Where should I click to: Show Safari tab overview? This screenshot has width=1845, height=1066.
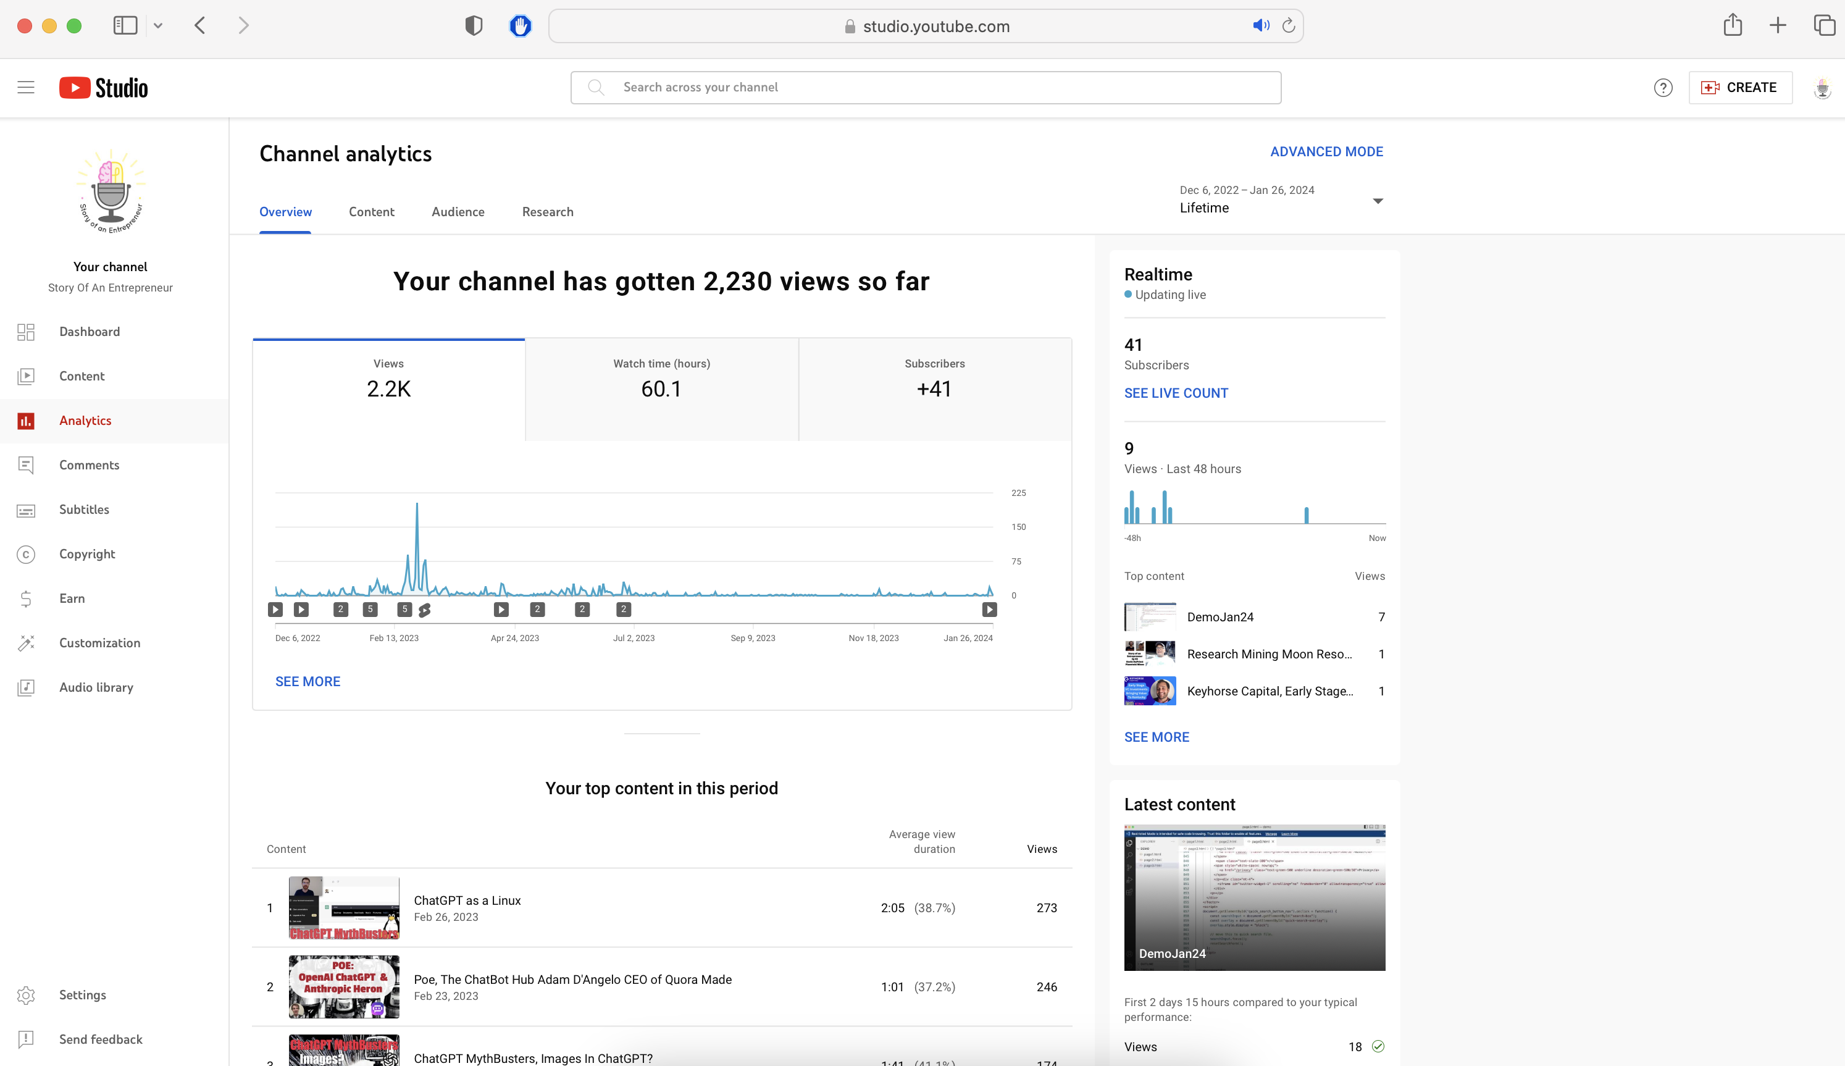point(1824,25)
